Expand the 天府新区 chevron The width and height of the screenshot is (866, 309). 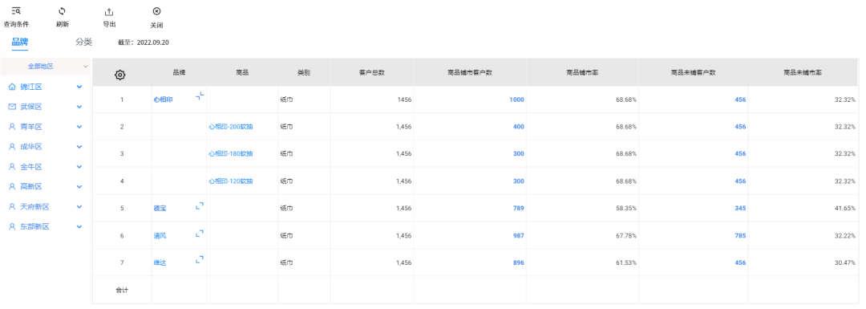[79, 206]
